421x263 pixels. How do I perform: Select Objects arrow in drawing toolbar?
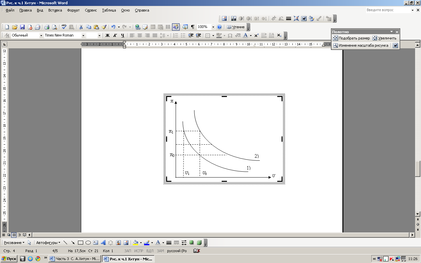point(30,243)
